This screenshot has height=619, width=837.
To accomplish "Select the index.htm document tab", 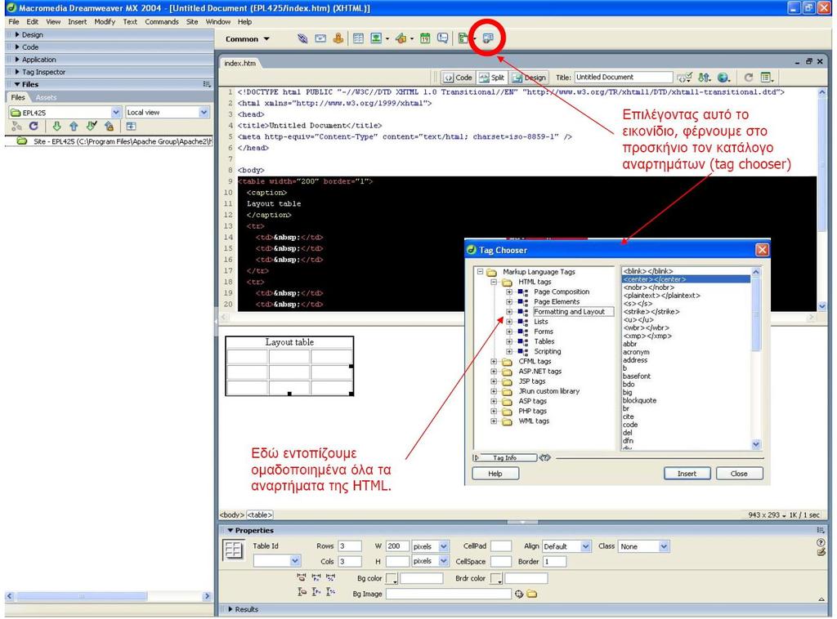I will [x=239, y=63].
